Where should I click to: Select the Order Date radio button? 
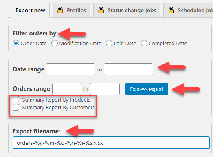point(16,43)
